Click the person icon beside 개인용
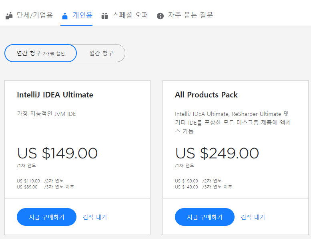 tap(65, 16)
